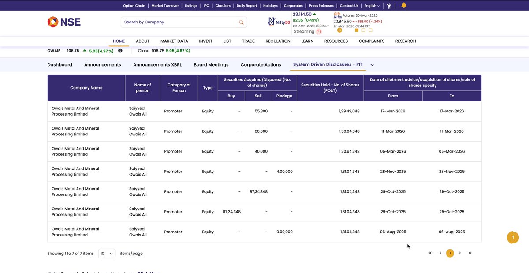Click the info icon beside OWAIS price

[120, 51]
